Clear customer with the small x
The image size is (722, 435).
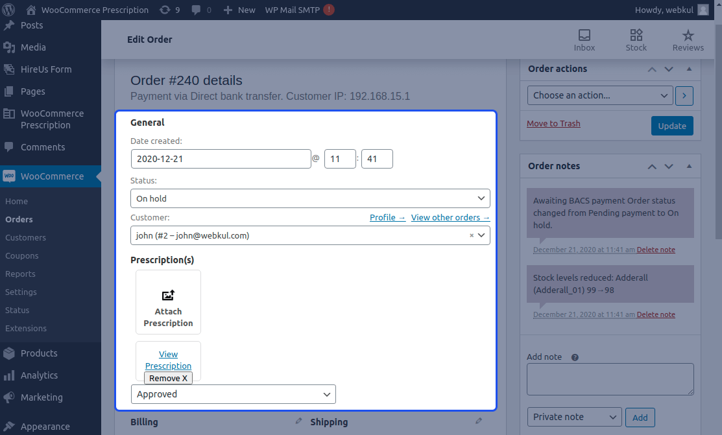472,235
